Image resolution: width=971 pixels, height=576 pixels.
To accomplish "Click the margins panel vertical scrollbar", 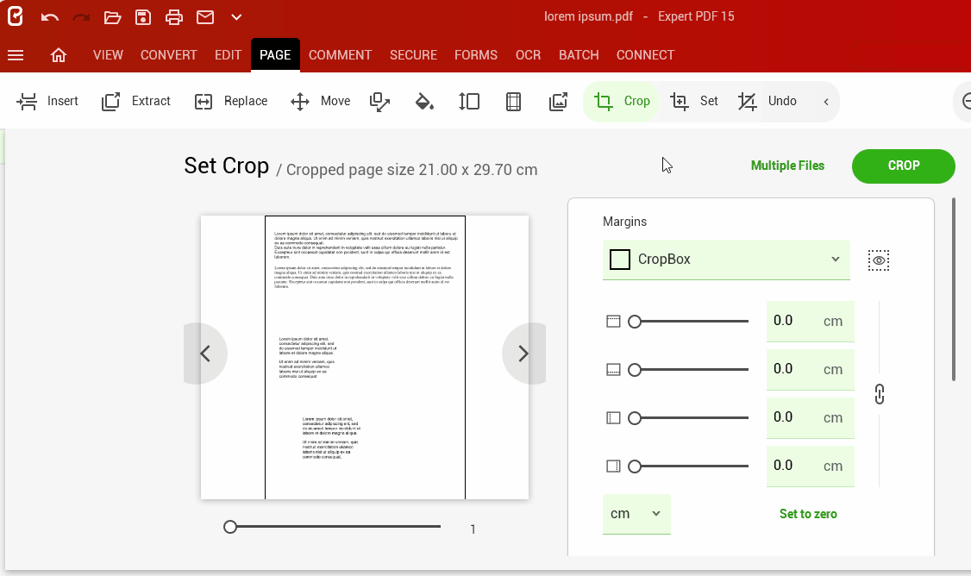I will [x=954, y=289].
